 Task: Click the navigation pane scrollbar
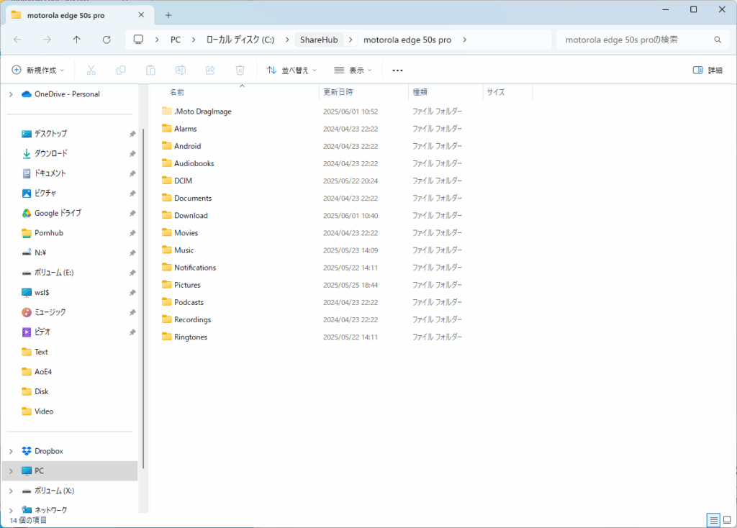[143, 299]
